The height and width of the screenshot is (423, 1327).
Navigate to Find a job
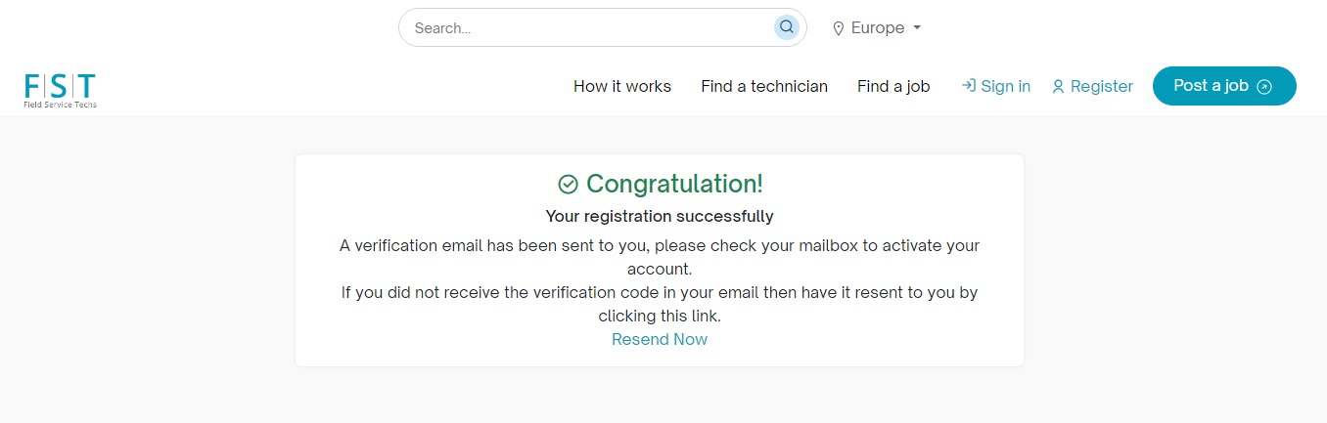893,86
